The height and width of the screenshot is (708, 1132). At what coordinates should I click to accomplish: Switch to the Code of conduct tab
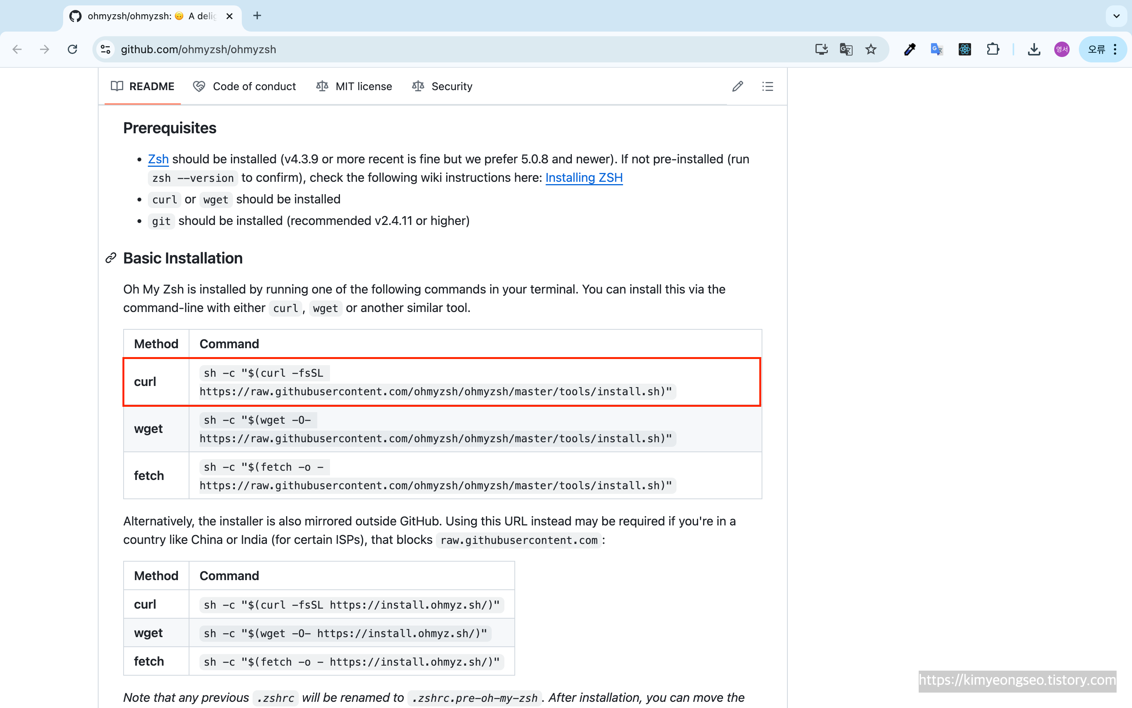[245, 86]
